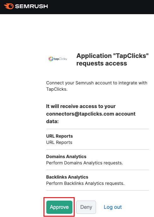
Task: Click the tapClicks logo text
Action: 60,59
